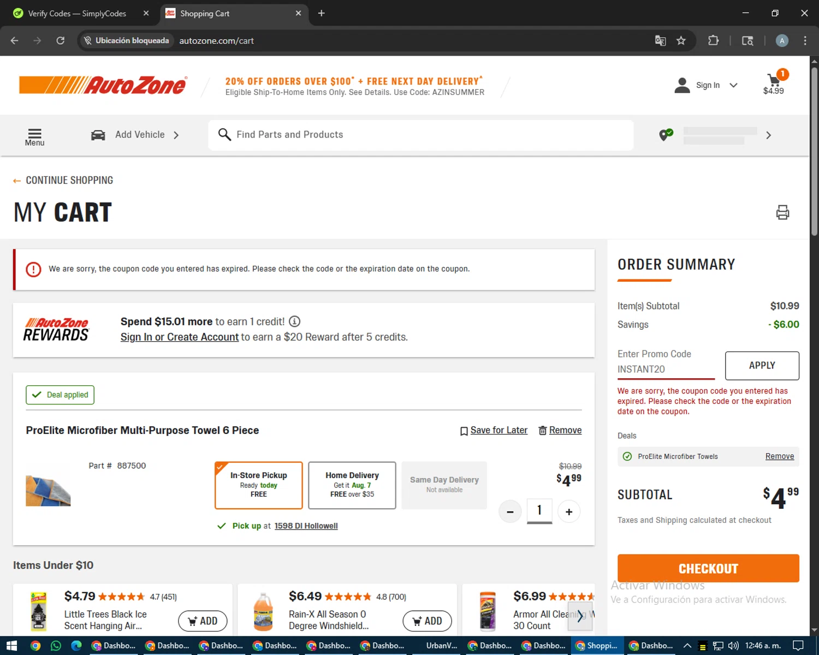
Task: Add Rain-X All Season fluid to cart
Action: click(x=427, y=621)
